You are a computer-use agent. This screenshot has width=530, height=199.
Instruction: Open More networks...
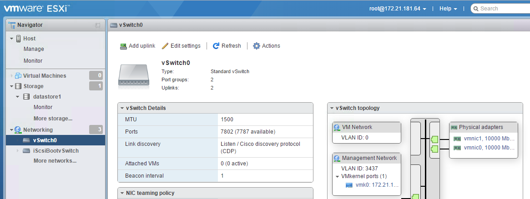coord(55,161)
